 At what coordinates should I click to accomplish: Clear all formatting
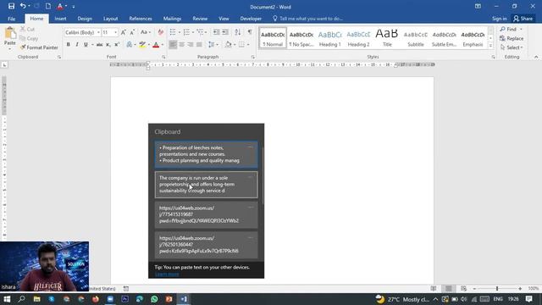pyautogui.click(x=160, y=32)
